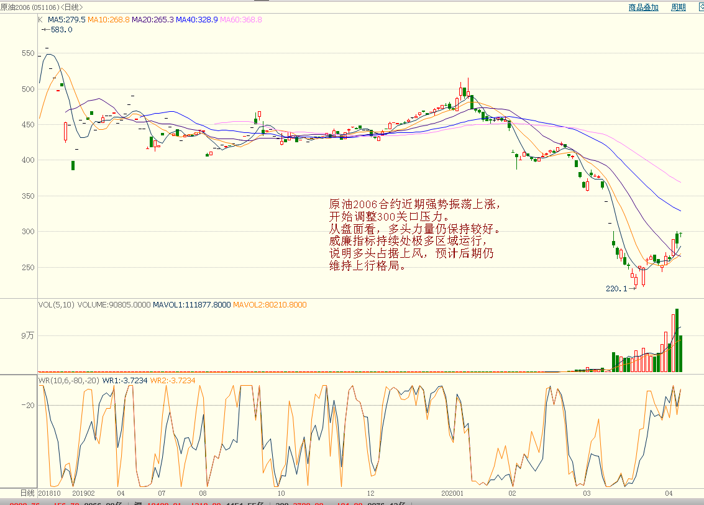The width and height of the screenshot is (704, 505).
Task: Click the MA10:268.8 indicator label
Action: 109,20
